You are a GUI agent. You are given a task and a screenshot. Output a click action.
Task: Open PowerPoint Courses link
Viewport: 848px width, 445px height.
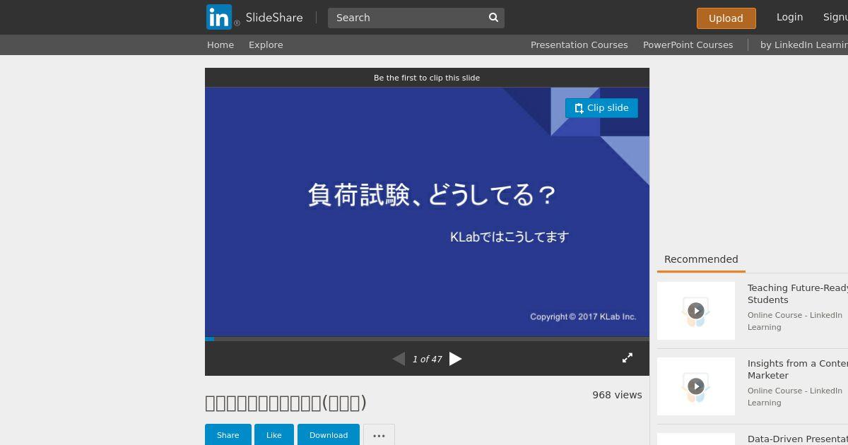pyautogui.click(x=688, y=44)
